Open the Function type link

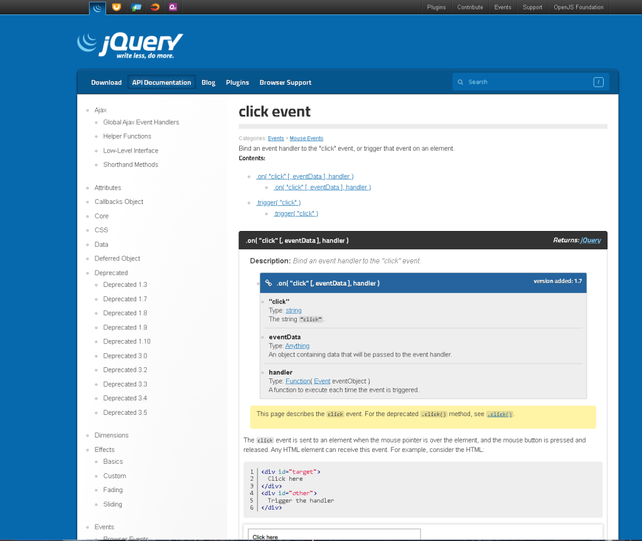(297, 381)
